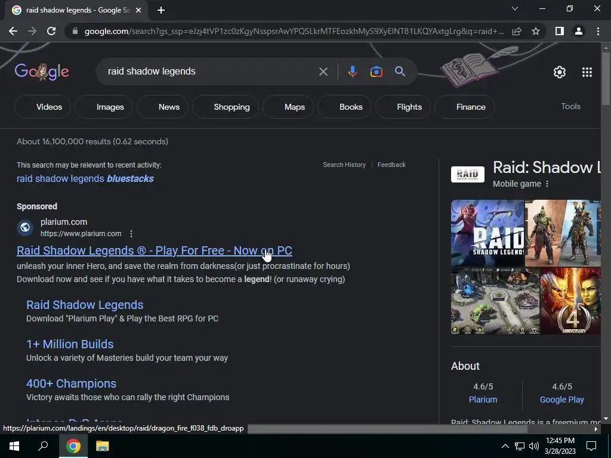The width and height of the screenshot is (611, 458).
Task: Switch to the Flights filter
Action: click(403, 107)
